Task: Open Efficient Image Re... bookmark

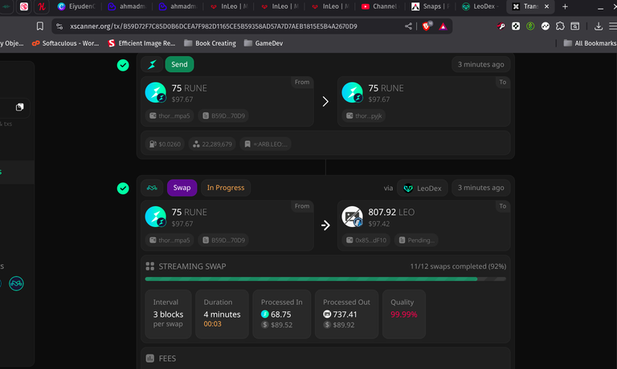Action: [141, 43]
